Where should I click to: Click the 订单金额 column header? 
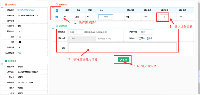click(148, 10)
